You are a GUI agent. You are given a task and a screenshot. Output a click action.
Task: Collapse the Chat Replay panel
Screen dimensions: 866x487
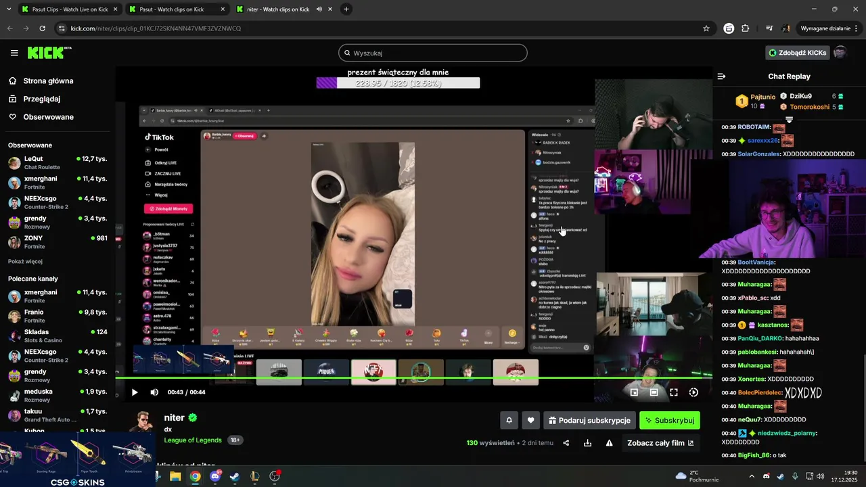pos(721,76)
